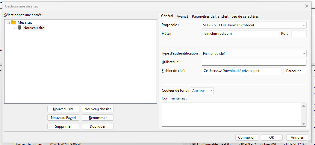315x145 pixels.
Task: Select the Général tab
Action: pos(167,16)
